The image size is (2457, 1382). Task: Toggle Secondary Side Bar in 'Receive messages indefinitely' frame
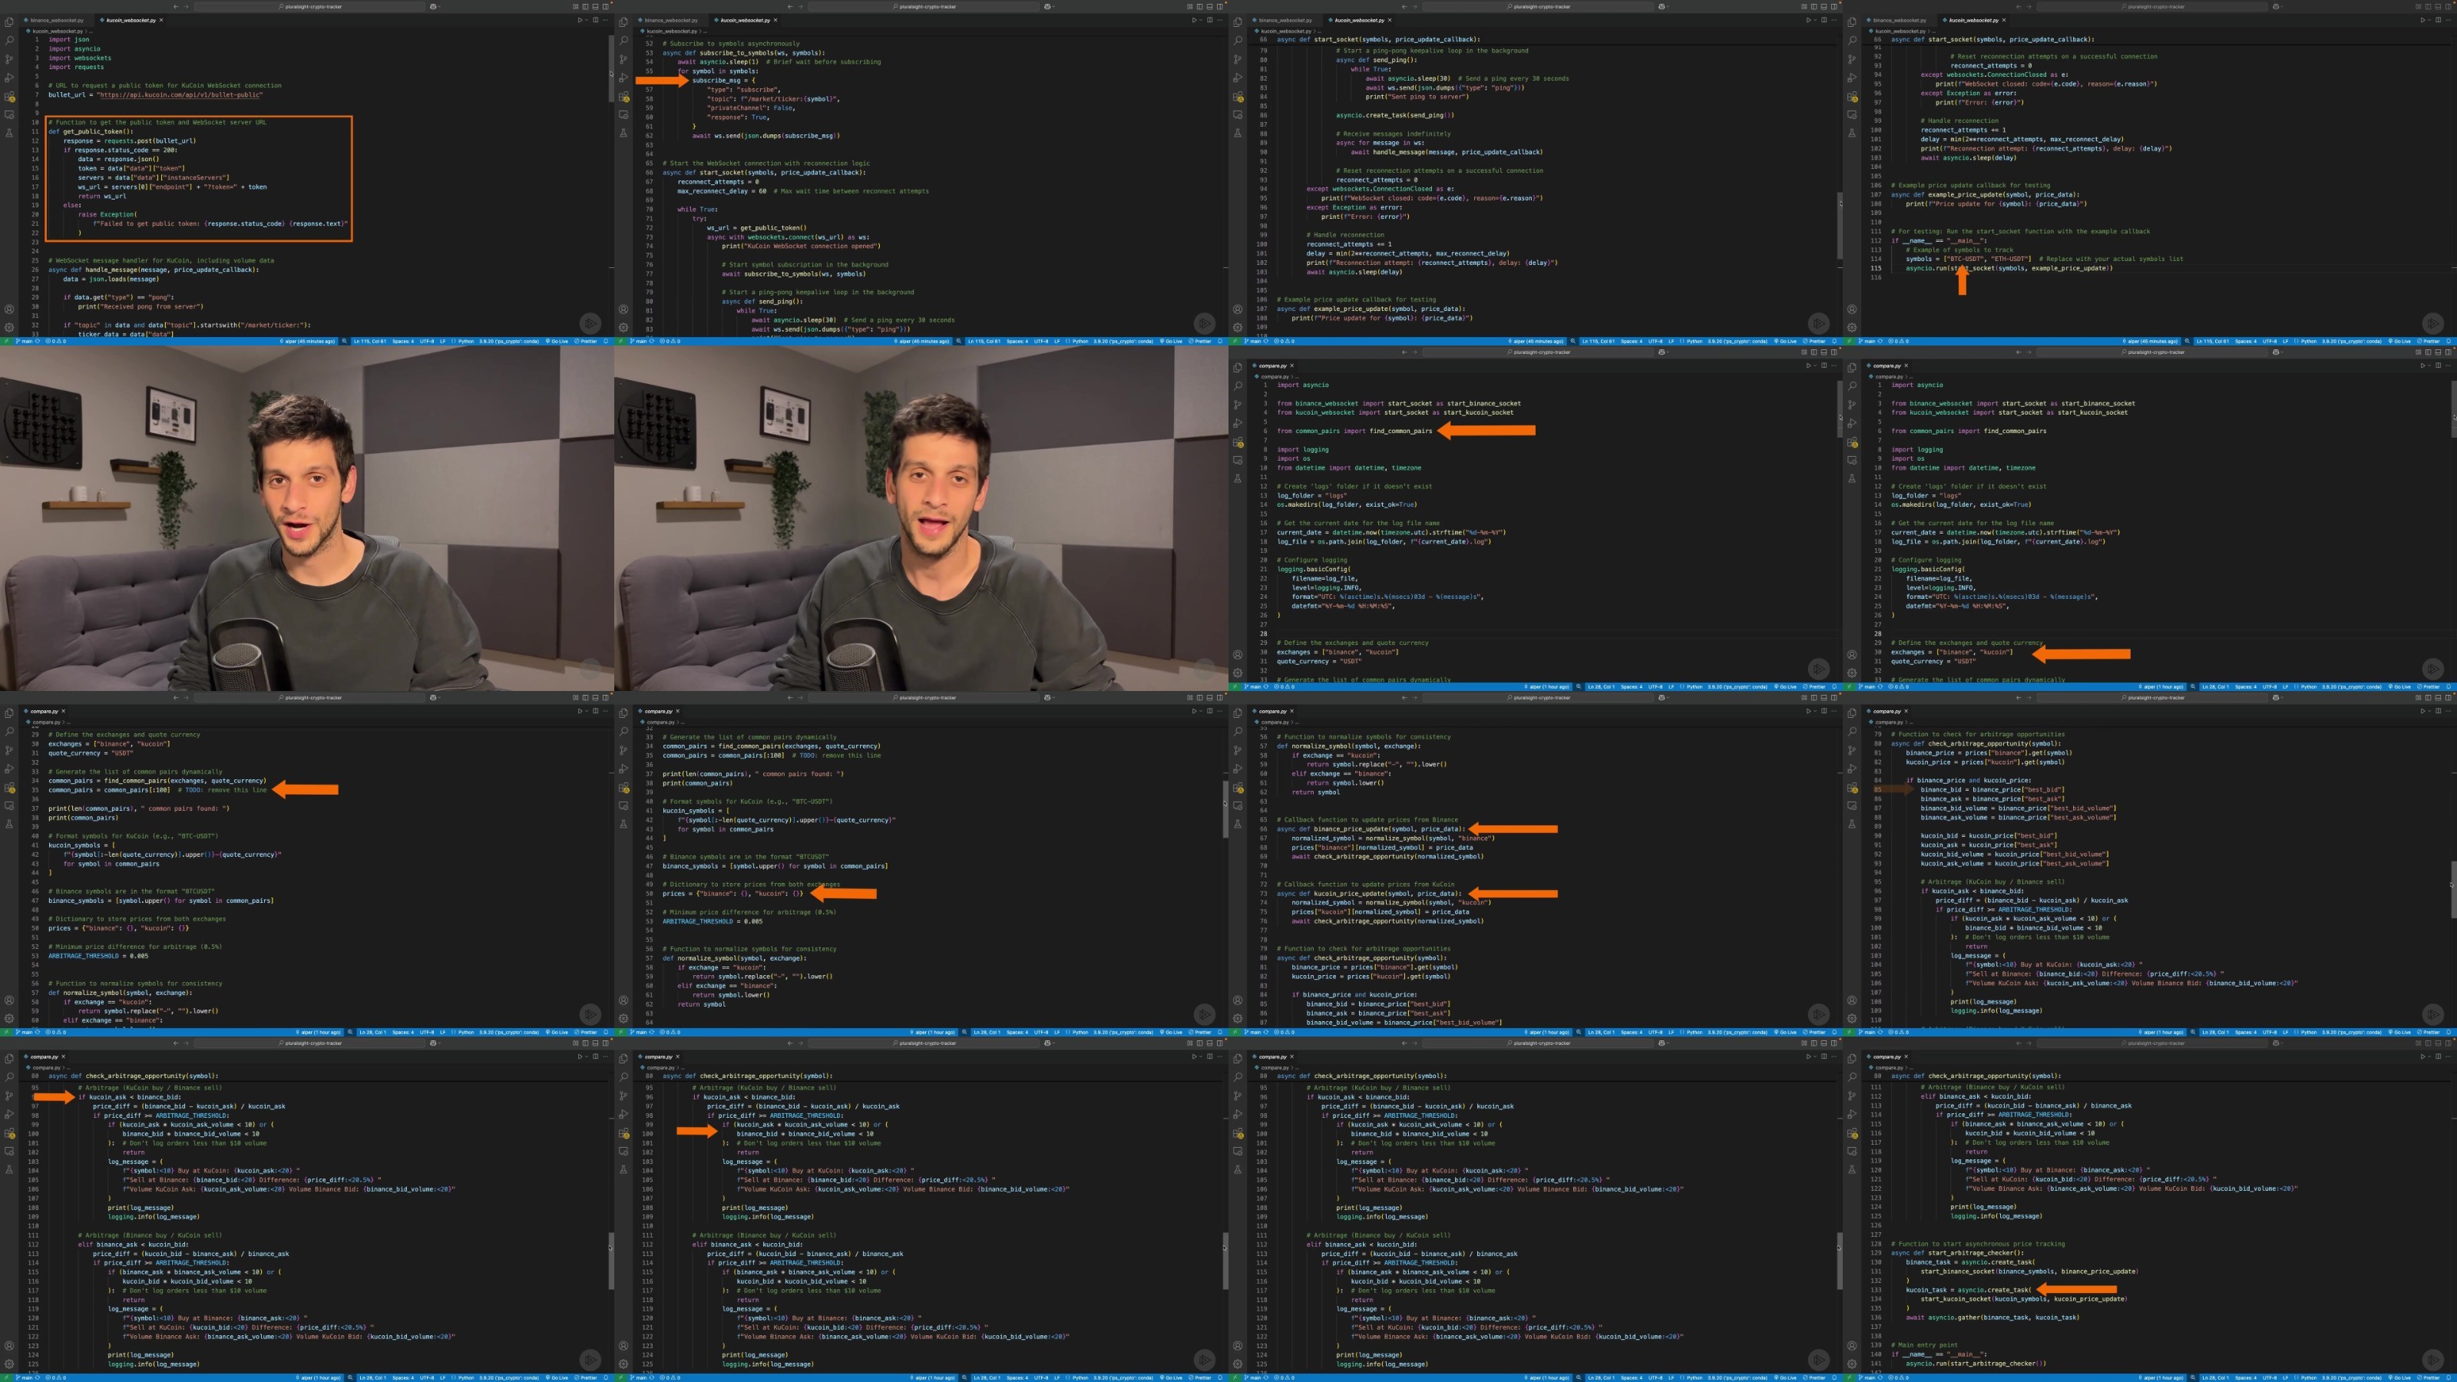coord(1834,7)
